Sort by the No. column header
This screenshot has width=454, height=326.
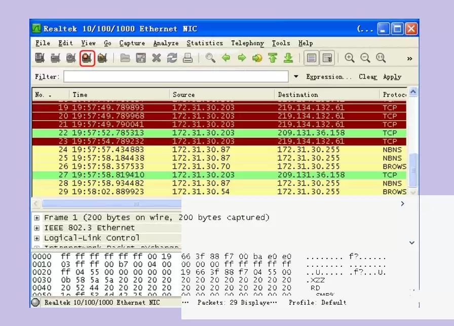[50, 95]
